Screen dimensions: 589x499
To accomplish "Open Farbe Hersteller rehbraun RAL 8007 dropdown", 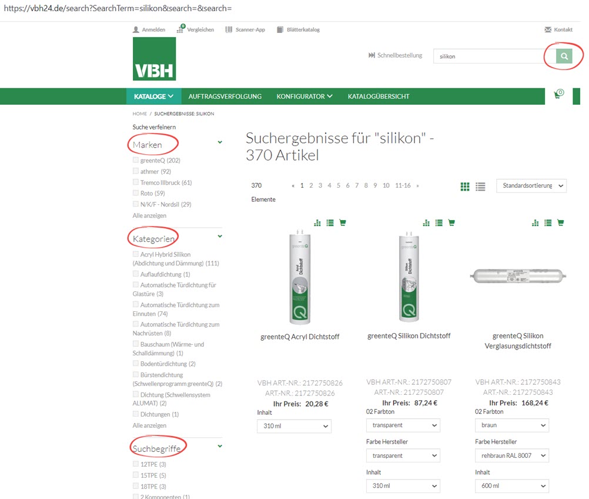I will (x=512, y=456).
